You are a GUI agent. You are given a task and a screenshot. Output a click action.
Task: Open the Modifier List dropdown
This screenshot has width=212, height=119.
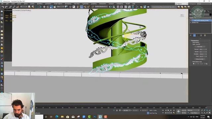click(200, 18)
